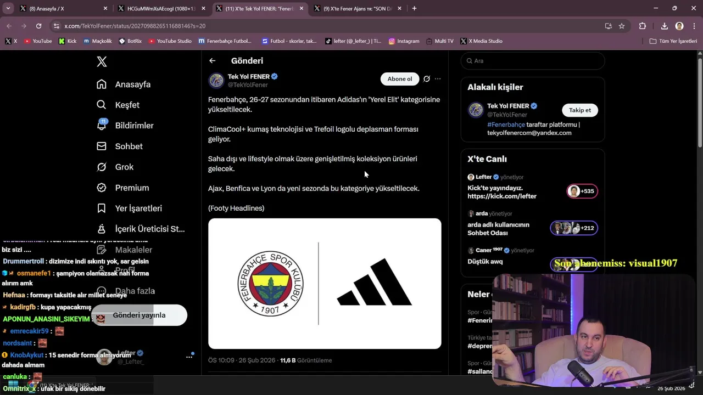Open Bildirimler notifications

(125, 126)
